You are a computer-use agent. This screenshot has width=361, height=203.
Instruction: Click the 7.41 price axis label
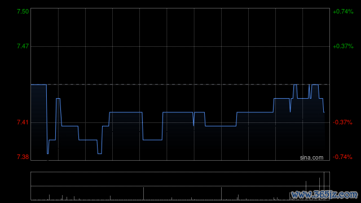23,122
